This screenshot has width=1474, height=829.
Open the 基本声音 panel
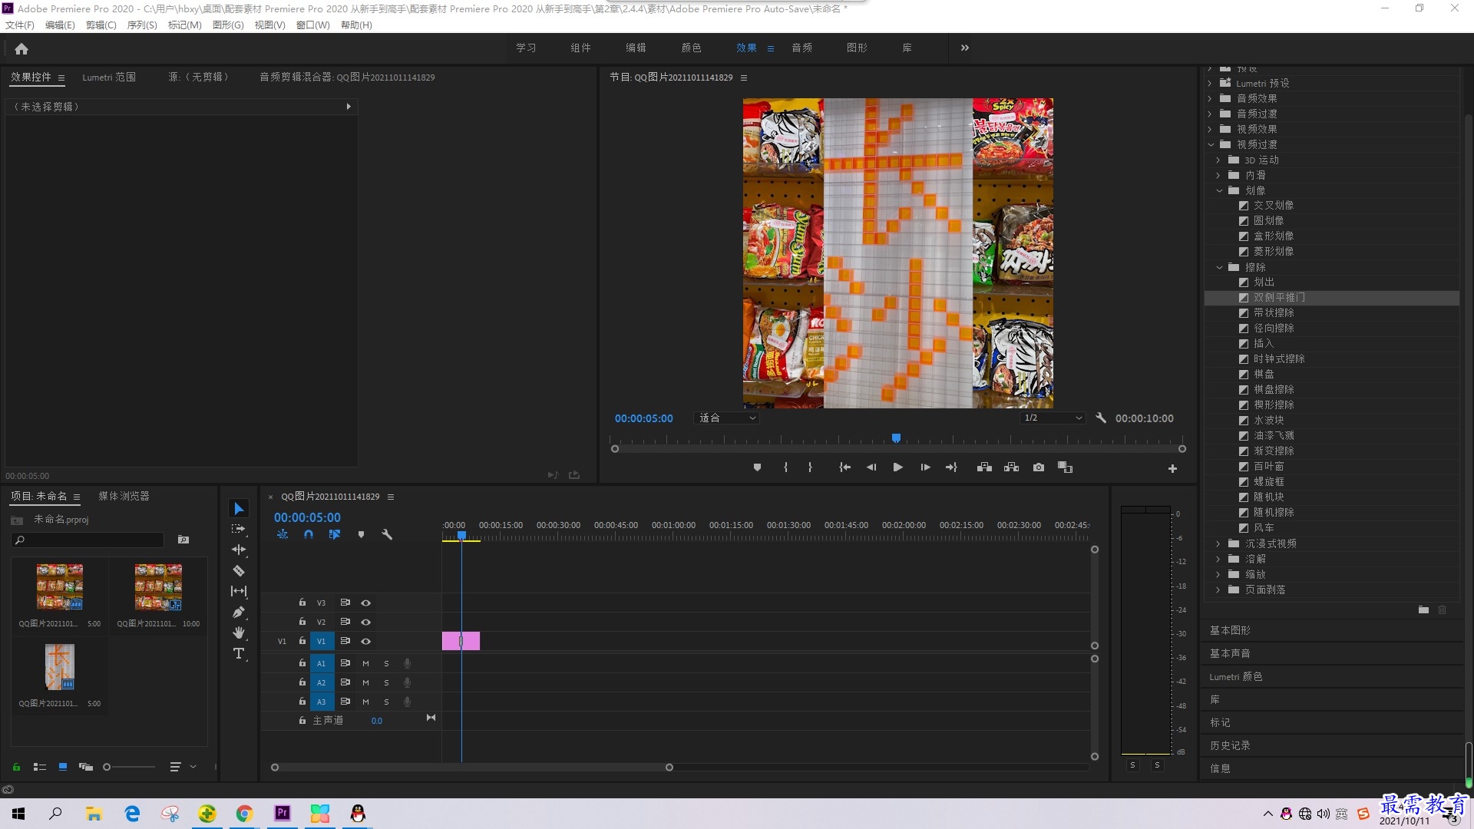tap(1230, 653)
